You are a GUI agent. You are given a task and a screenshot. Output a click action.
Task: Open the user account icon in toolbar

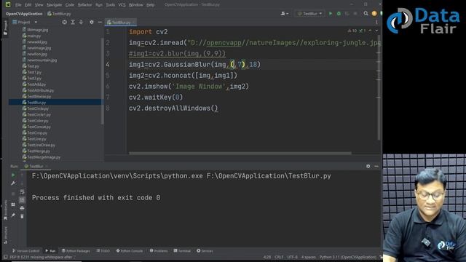click(284, 14)
